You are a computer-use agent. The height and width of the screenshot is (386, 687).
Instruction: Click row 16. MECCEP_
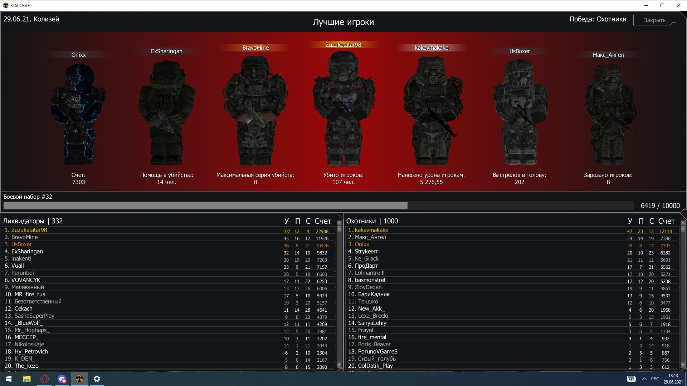169,337
